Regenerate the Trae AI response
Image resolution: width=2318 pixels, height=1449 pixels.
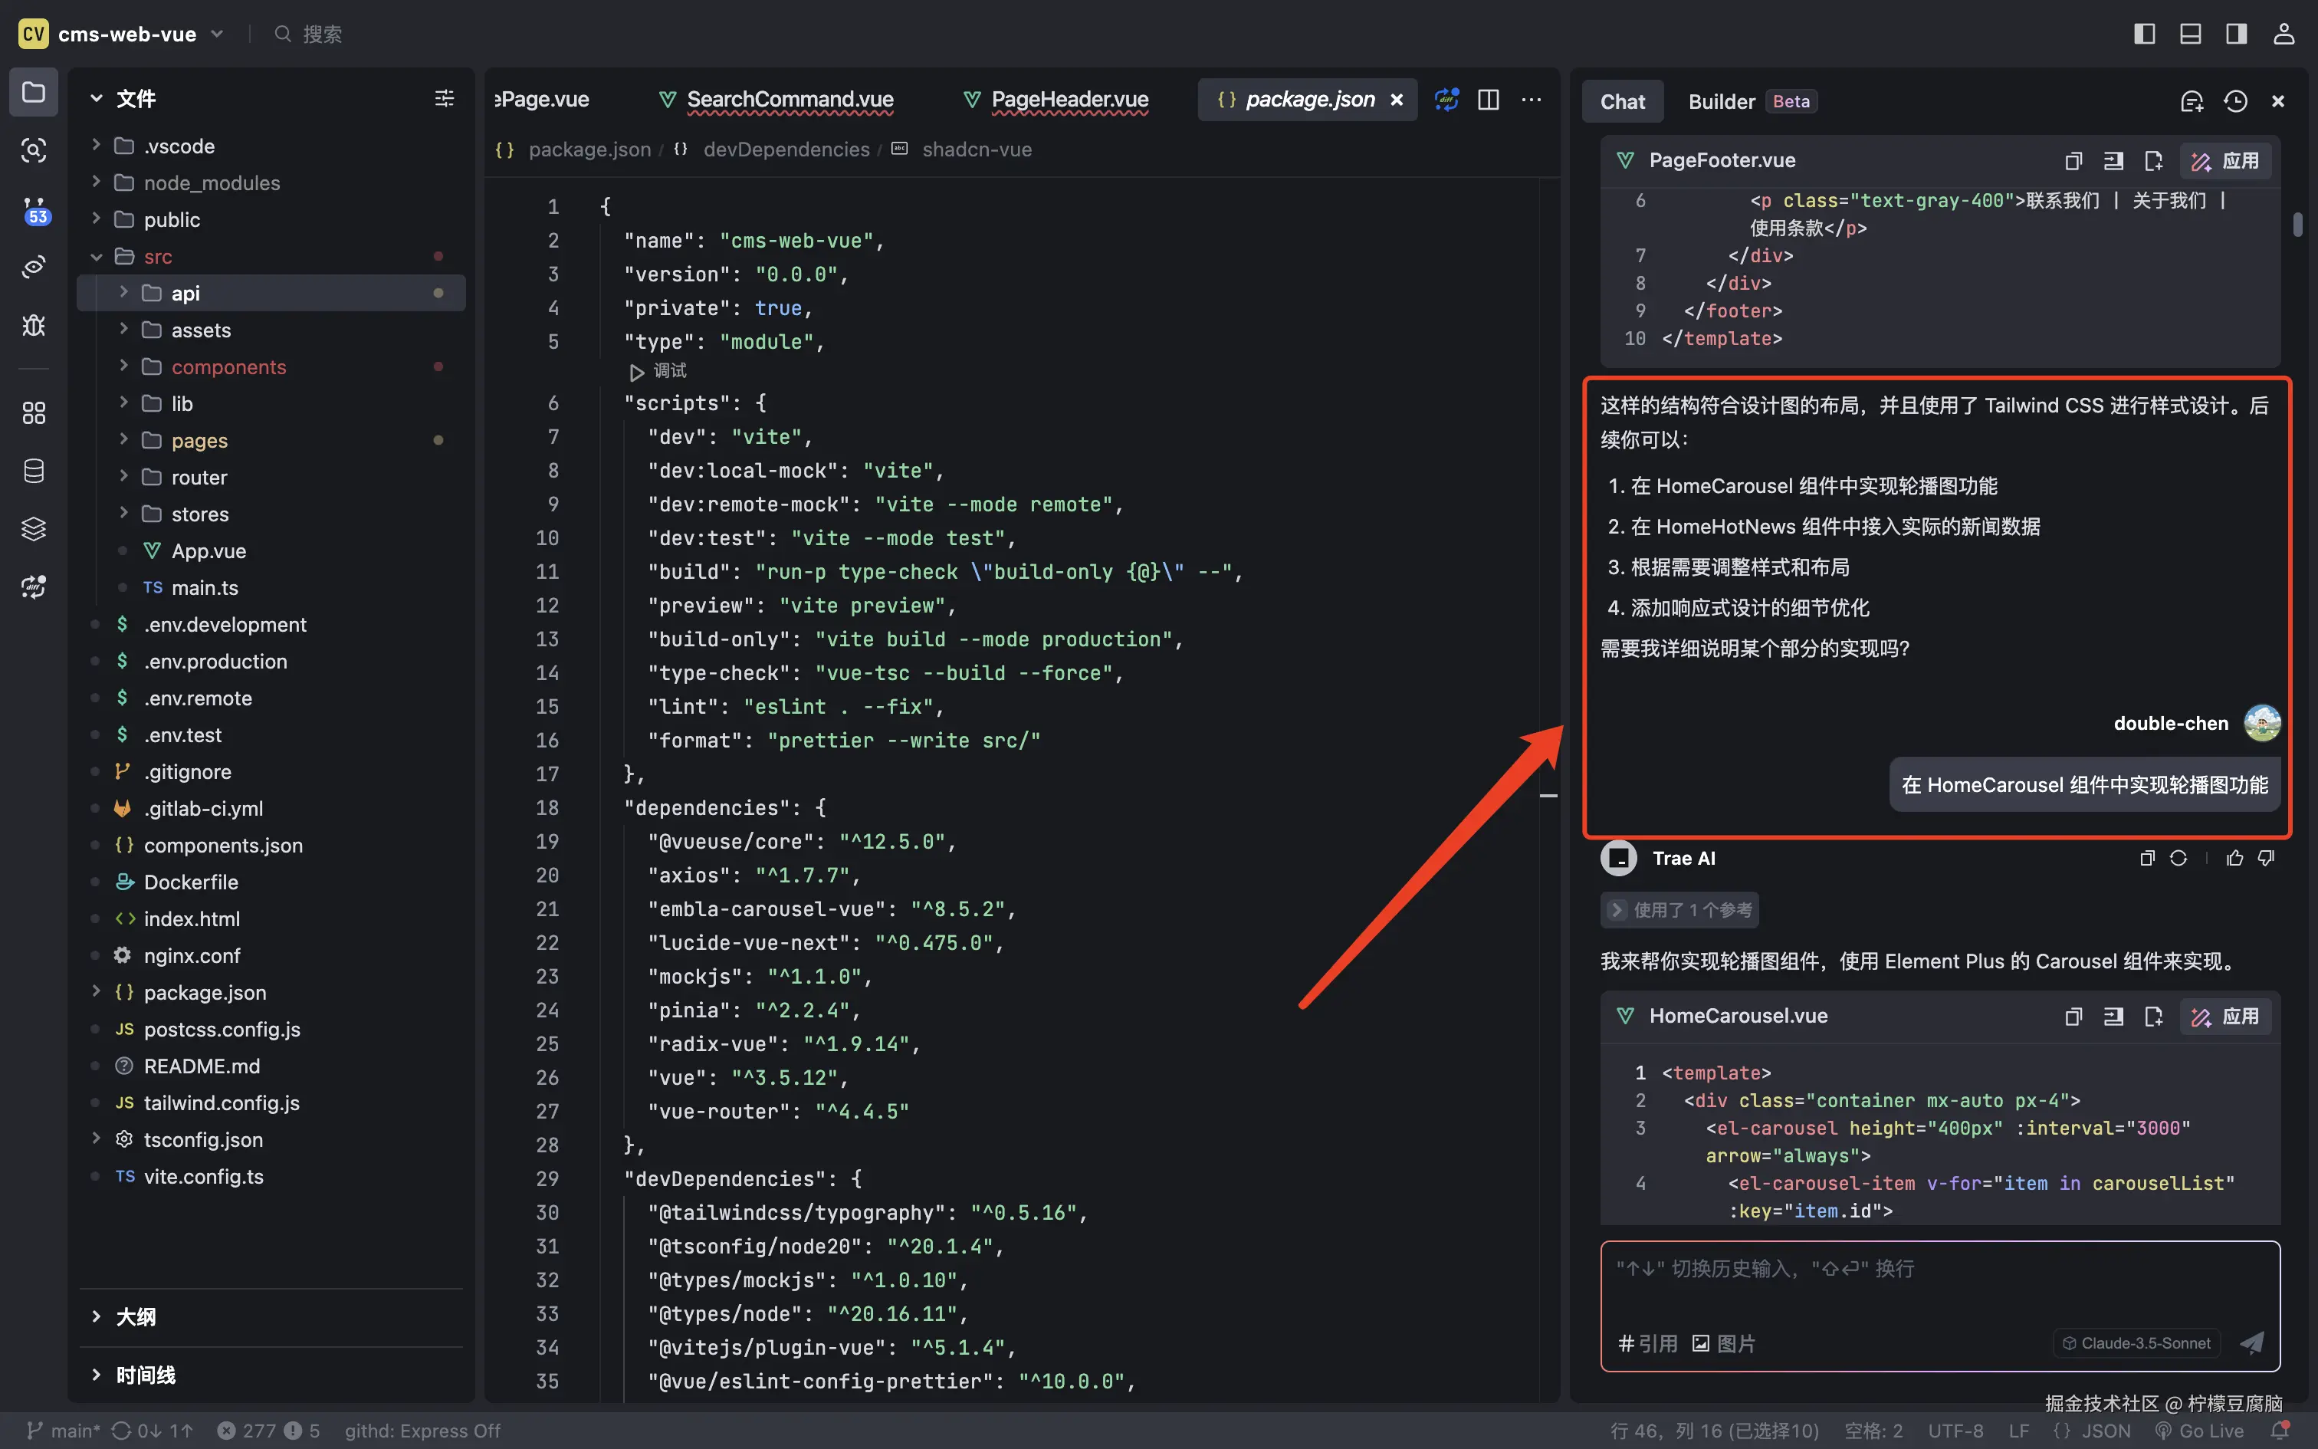click(2178, 858)
